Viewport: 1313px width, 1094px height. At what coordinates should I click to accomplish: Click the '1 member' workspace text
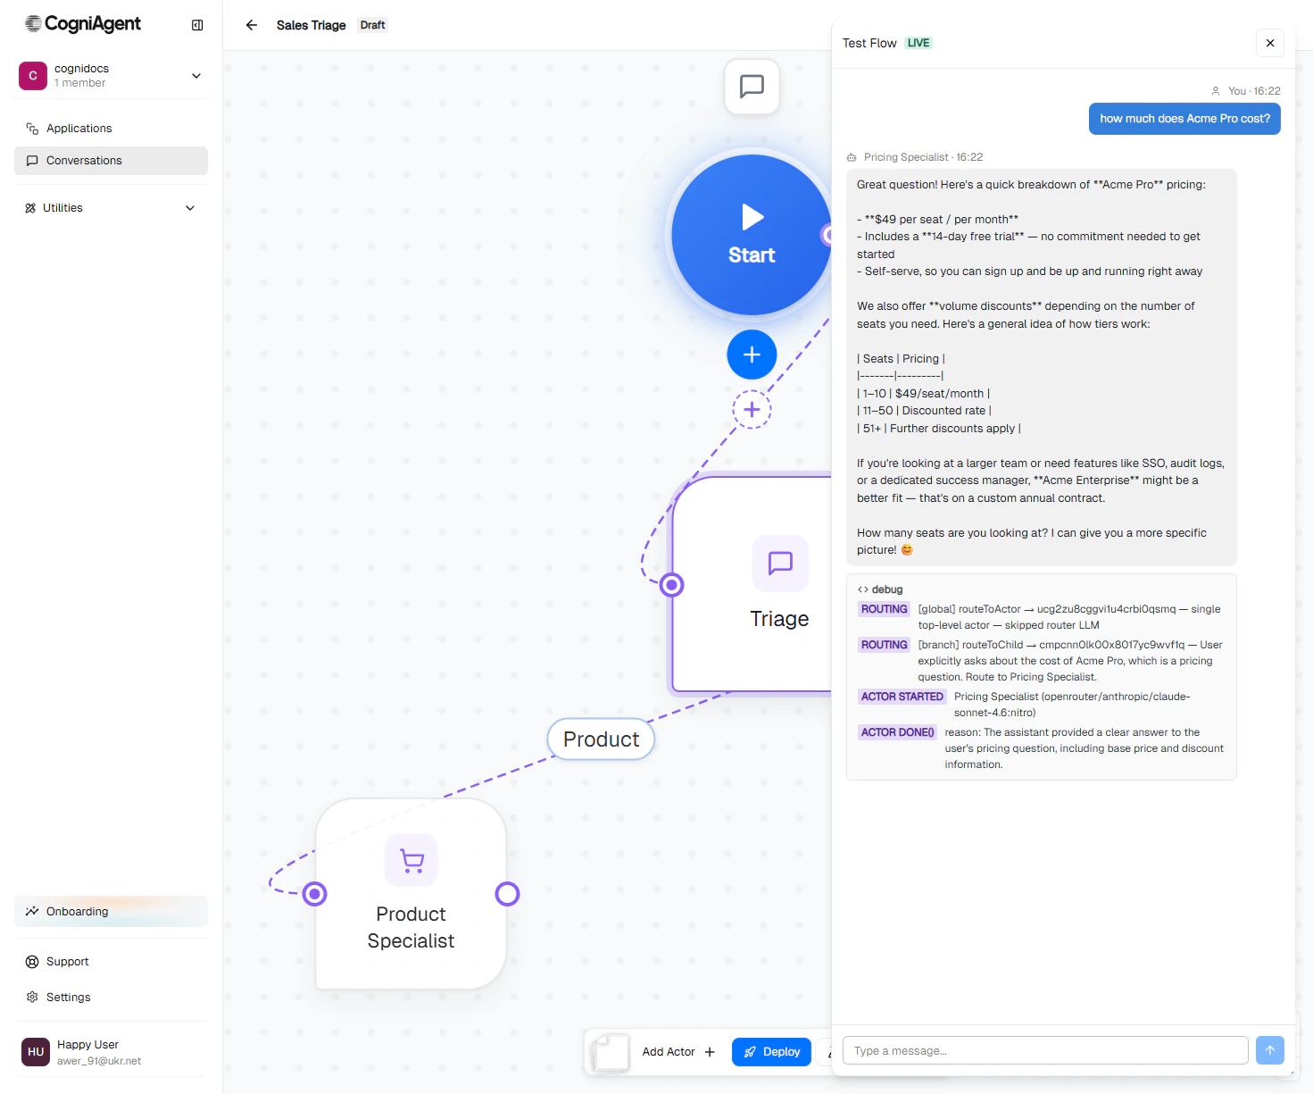80,83
